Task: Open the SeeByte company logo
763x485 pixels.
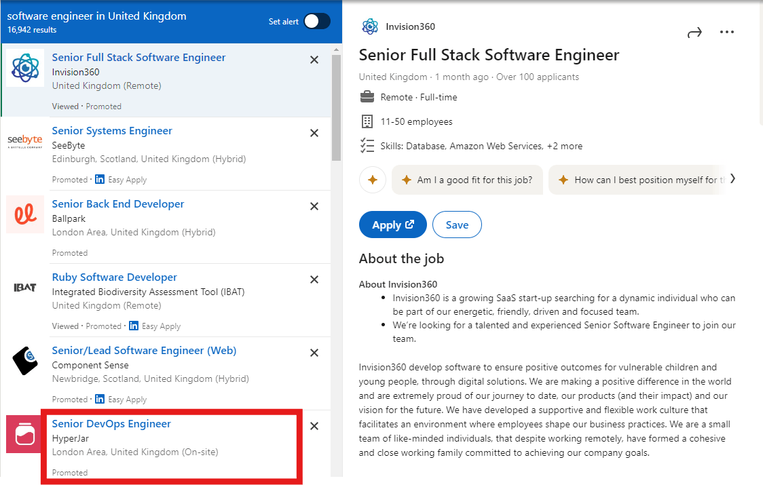Action: (25, 141)
